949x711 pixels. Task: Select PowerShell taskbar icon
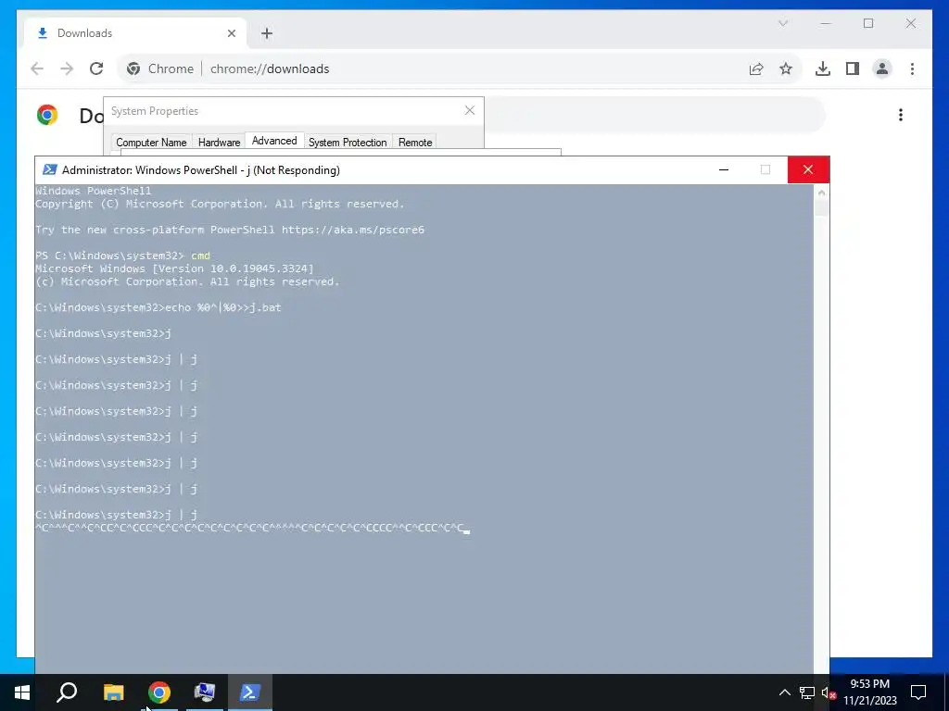tap(250, 692)
